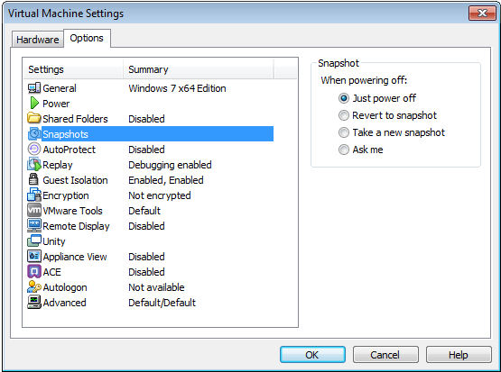
Task: Select the Guest Isolation padlock icon
Action: tap(33, 179)
